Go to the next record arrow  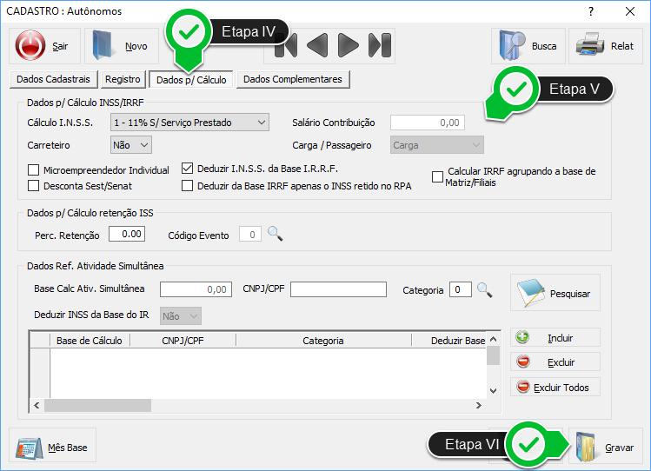[x=348, y=45]
